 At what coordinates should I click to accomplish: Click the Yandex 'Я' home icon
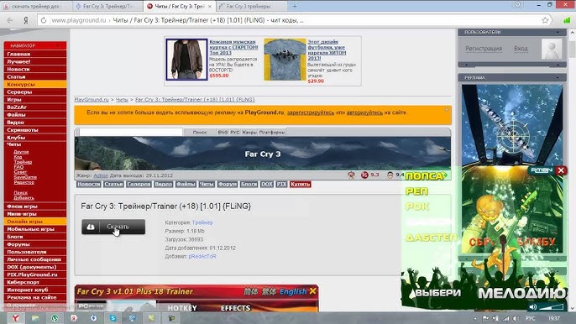coord(26,21)
